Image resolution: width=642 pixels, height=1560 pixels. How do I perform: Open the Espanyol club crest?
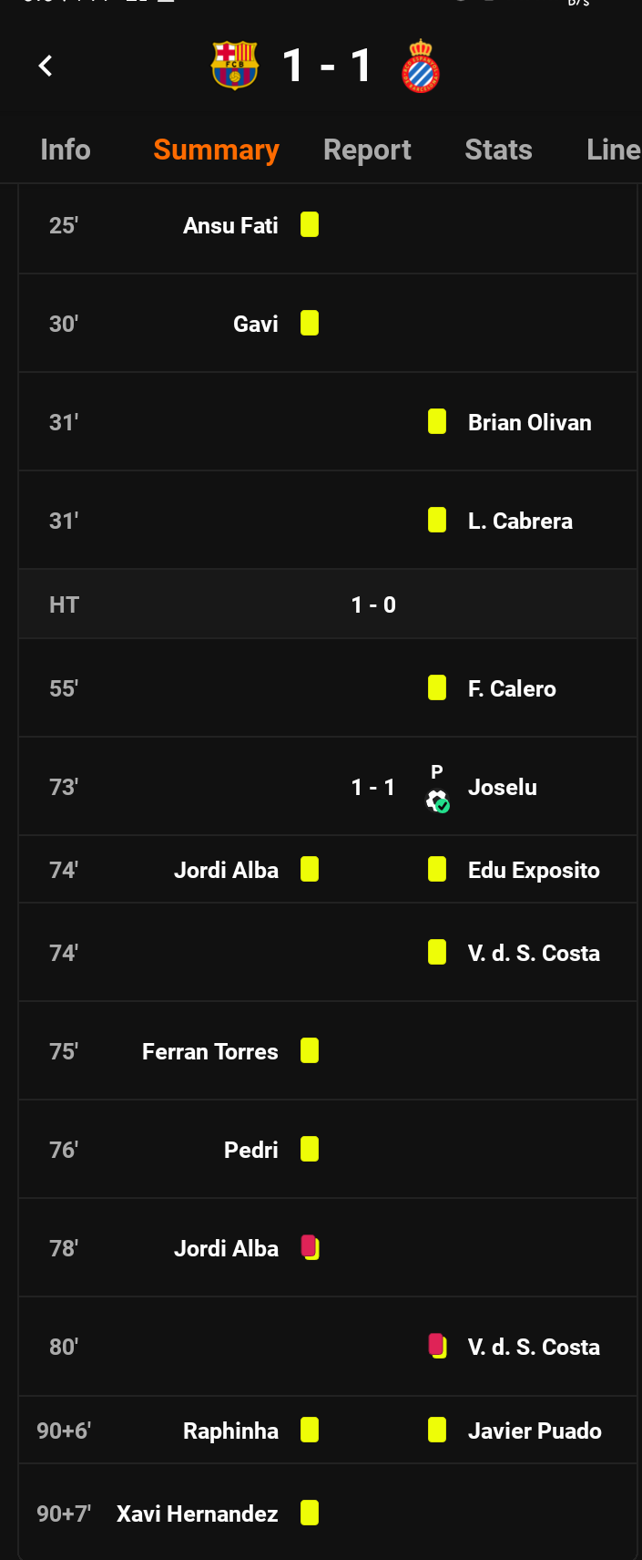click(421, 66)
